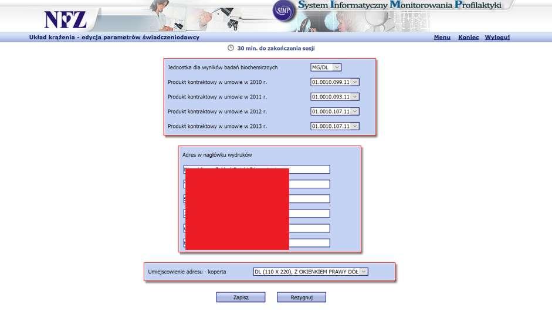
Task: Save changes with the Zapisz button
Action: 241,297
